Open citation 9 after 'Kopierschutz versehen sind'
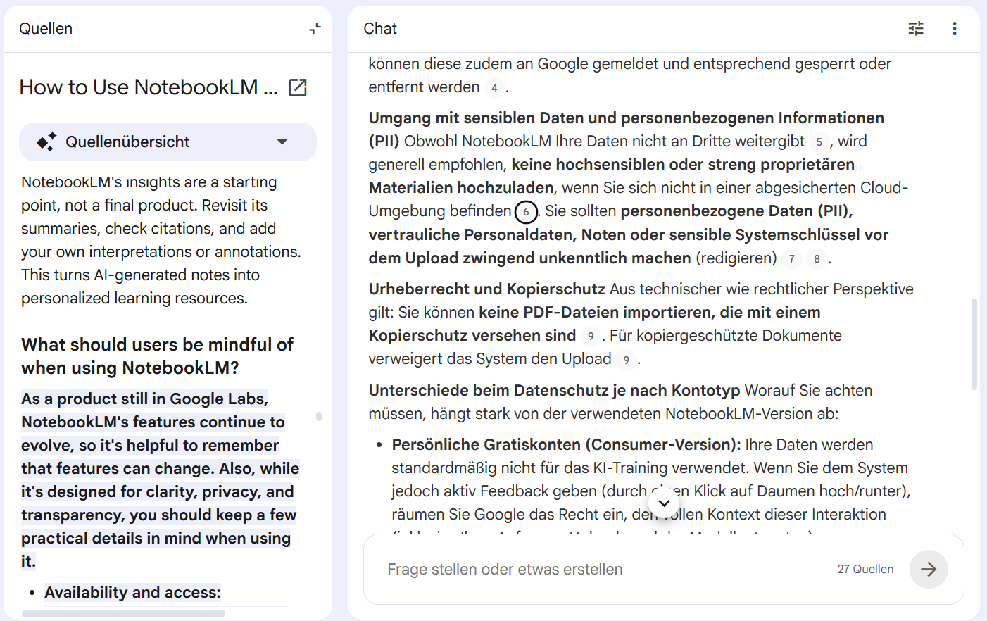987x621 pixels. pos(591,337)
